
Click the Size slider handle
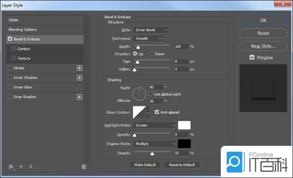[137, 62]
